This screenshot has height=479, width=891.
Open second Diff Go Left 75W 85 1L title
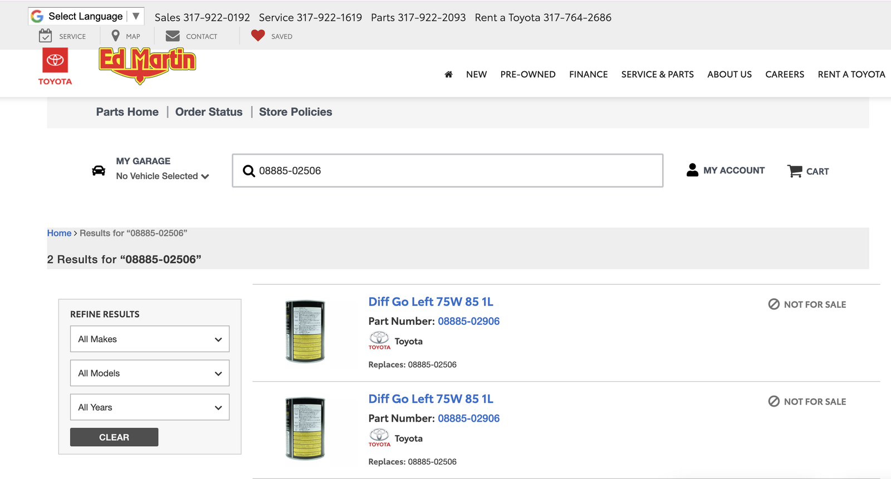tap(430, 399)
